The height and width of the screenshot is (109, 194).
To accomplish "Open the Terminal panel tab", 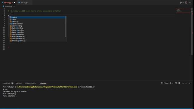I will (43, 83).
